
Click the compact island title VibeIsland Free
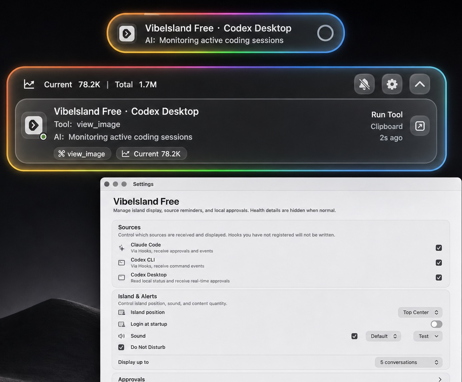[x=179, y=28]
